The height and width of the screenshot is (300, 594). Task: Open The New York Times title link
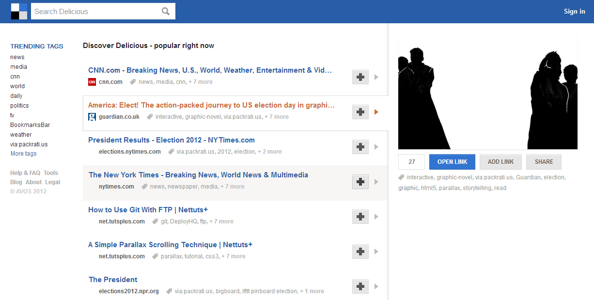tap(198, 175)
